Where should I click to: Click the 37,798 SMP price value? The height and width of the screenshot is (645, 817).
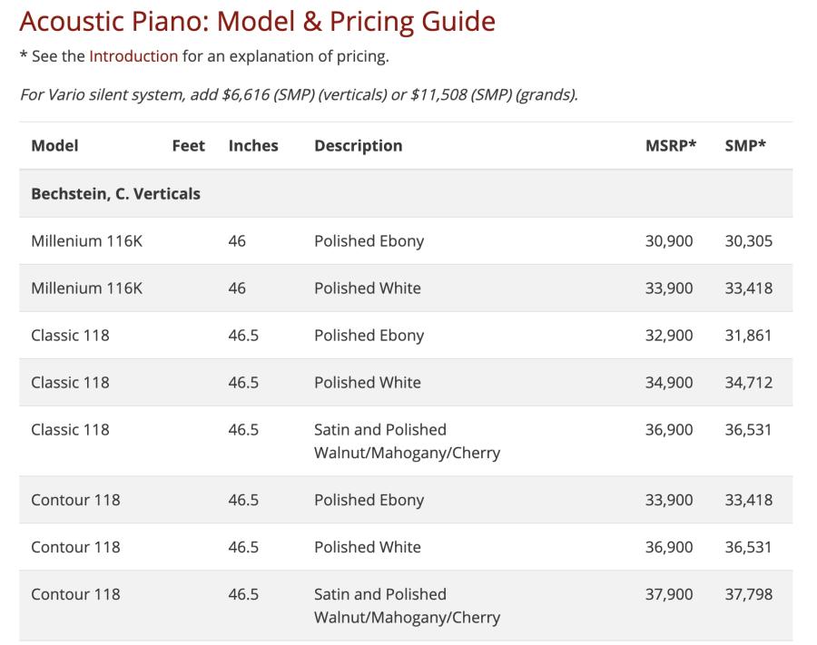[748, 594]
